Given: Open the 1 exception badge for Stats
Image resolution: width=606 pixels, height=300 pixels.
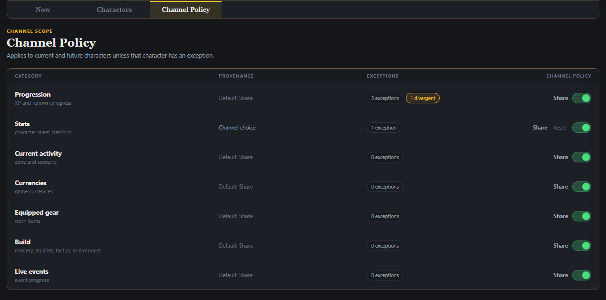Looking at the screenshot, I should 384,128.
